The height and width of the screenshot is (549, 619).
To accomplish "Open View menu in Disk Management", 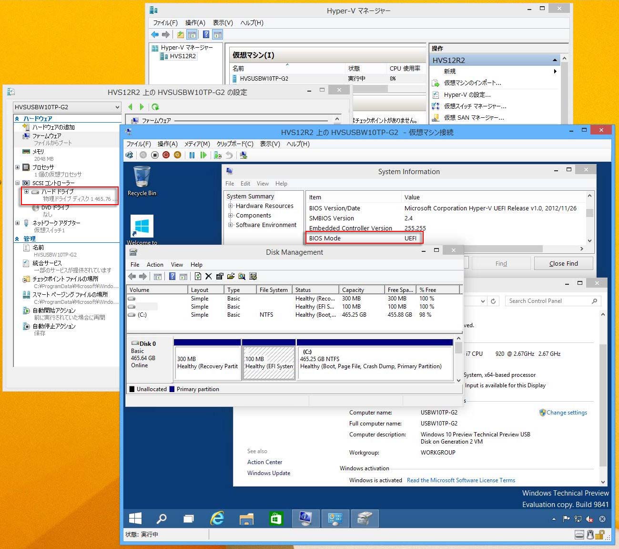I will point(177,264).
